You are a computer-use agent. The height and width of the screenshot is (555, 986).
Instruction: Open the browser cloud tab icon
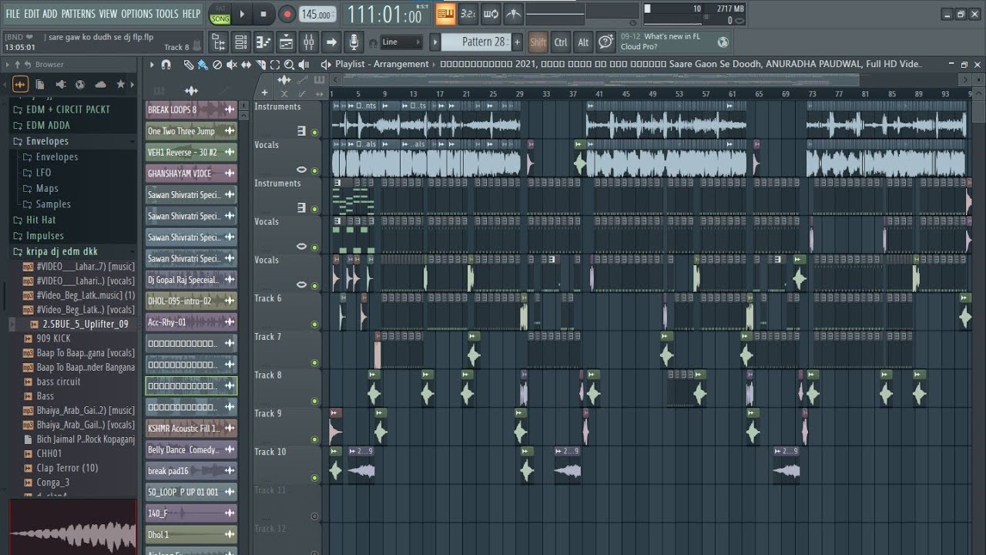(x=100, y=84)
